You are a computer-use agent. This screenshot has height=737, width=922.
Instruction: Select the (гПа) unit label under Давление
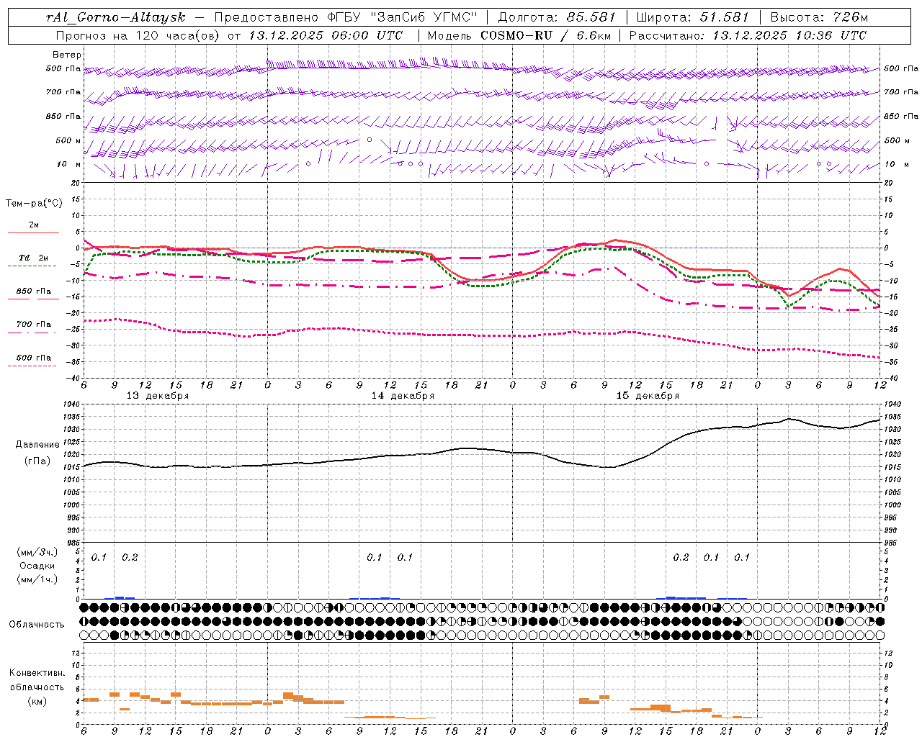tap(37, 461)
